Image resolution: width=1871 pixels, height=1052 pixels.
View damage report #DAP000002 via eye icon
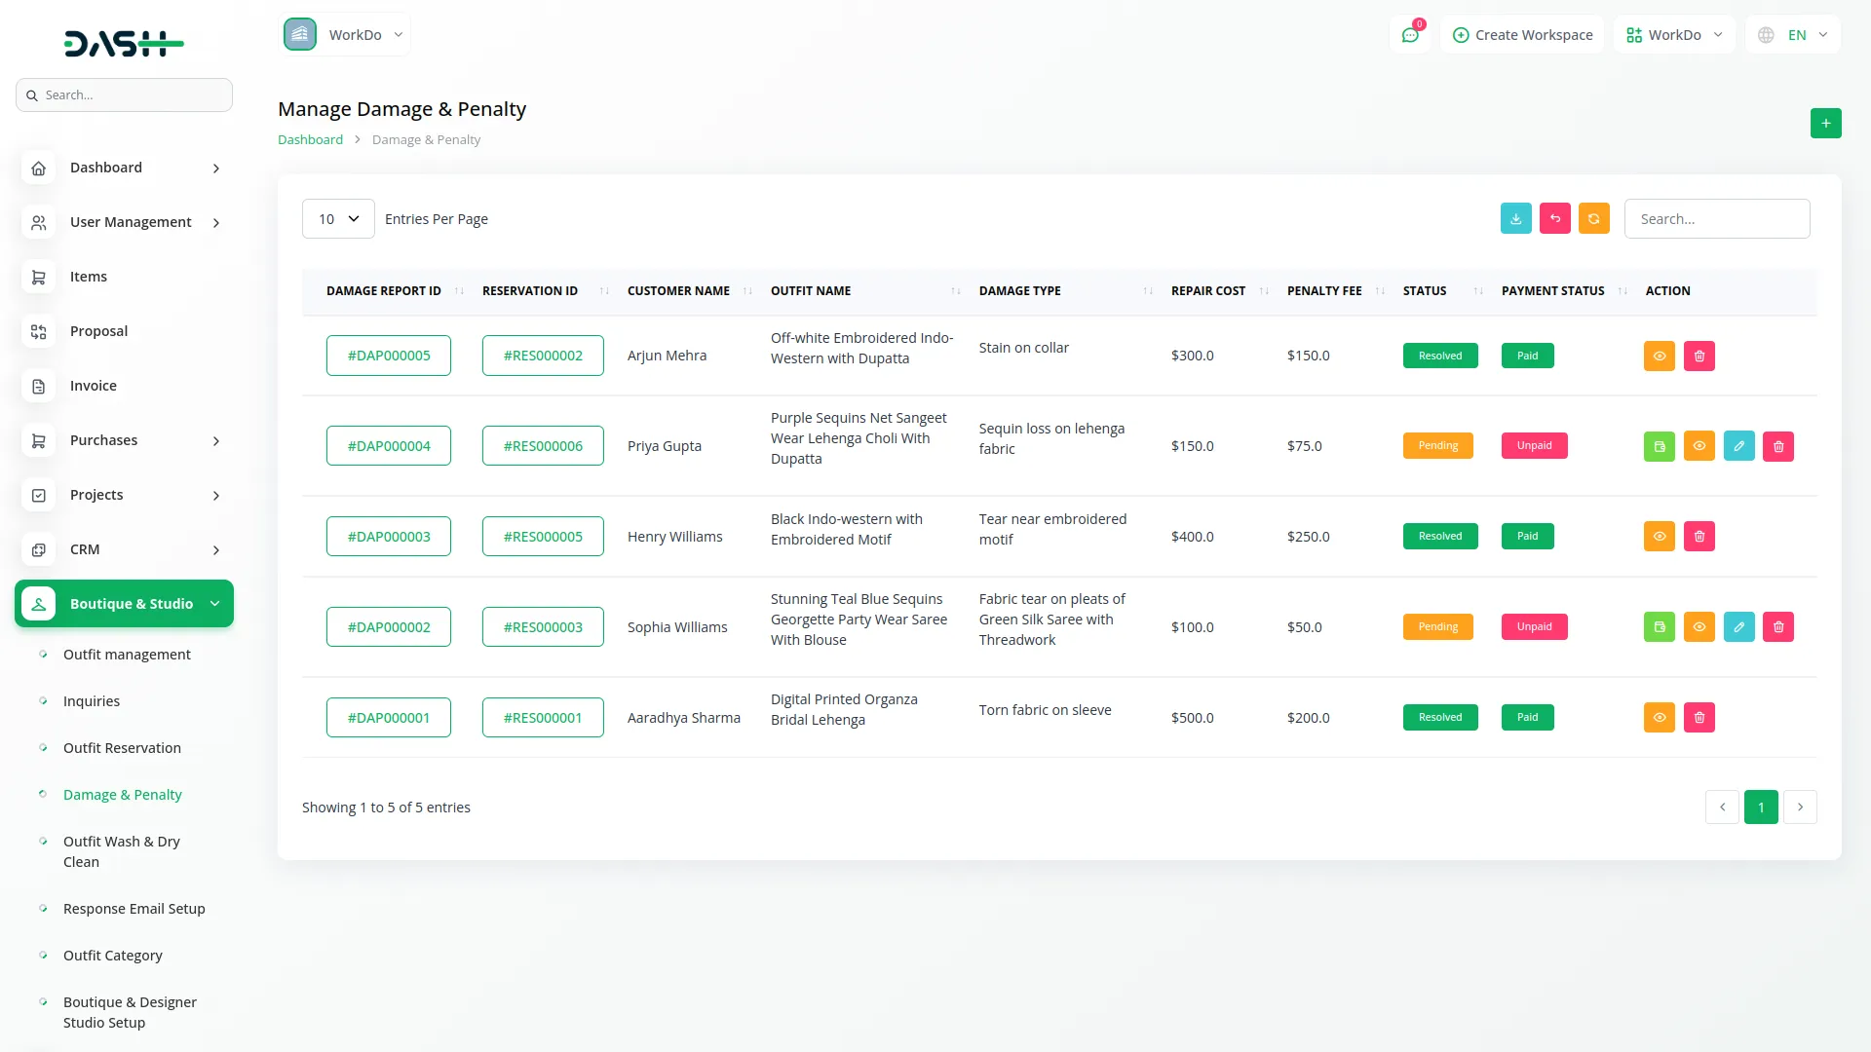(x=1699, y=627)
